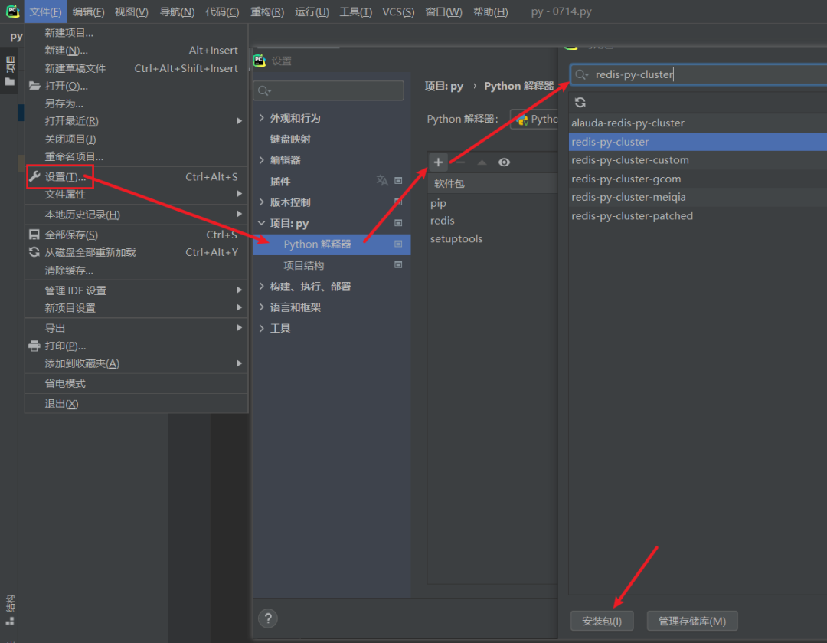The width and height of the screenshot is (827, 643).
Task: Select the setuptools package row
Action: (492, 238)
